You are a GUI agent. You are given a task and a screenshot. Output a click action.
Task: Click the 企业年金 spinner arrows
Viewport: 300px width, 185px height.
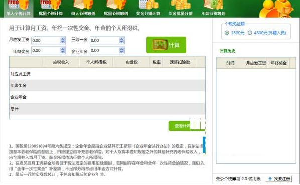pos(121,50)
